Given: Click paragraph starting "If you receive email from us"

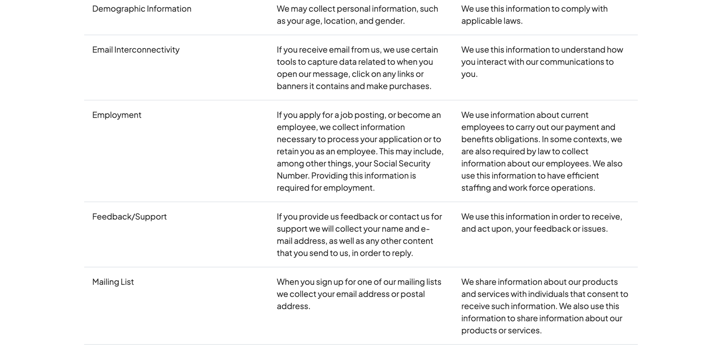Looking at the screenshot, I should [x=357, y=67].
